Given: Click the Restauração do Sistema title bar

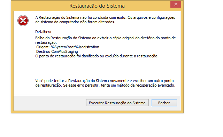Looking at the screenshot, I should tap(97, 6).
